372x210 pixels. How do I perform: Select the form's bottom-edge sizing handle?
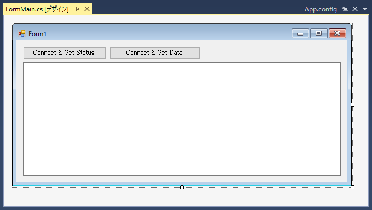tap(182, 187)
